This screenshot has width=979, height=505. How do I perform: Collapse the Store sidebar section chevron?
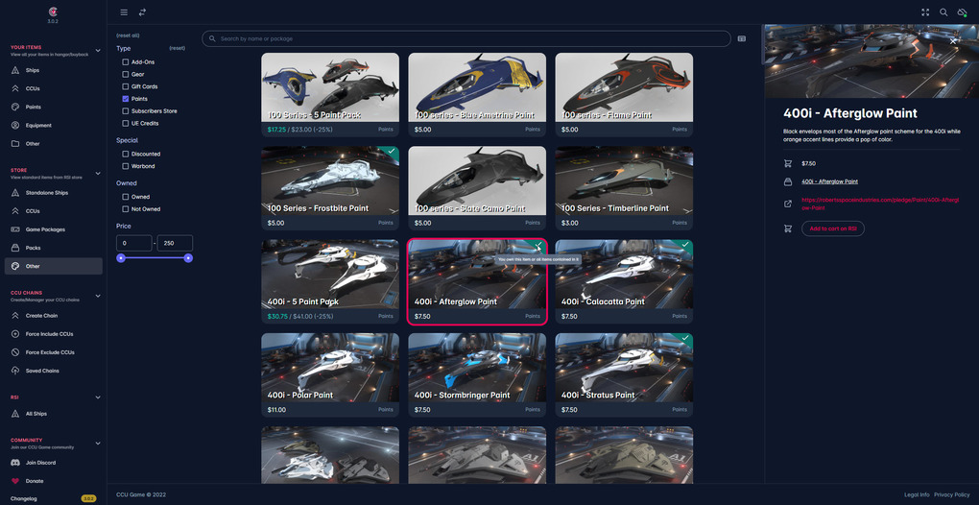[x=97, y=174]
